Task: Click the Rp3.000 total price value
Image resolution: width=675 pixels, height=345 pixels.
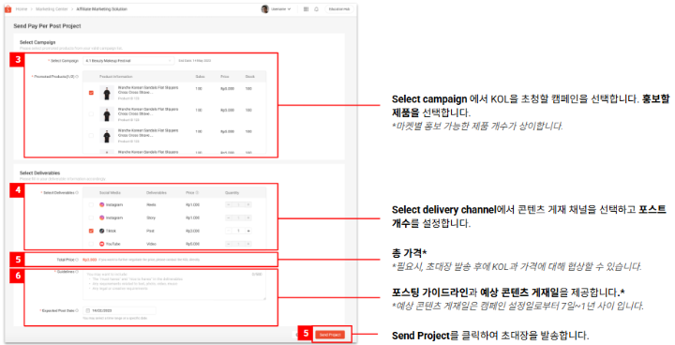Action: point(90,260)
